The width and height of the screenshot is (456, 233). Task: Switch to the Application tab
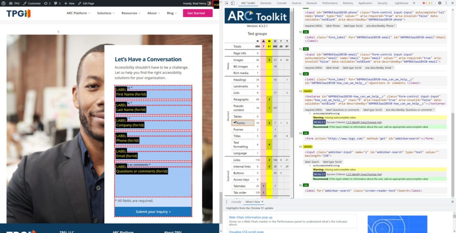365,3
